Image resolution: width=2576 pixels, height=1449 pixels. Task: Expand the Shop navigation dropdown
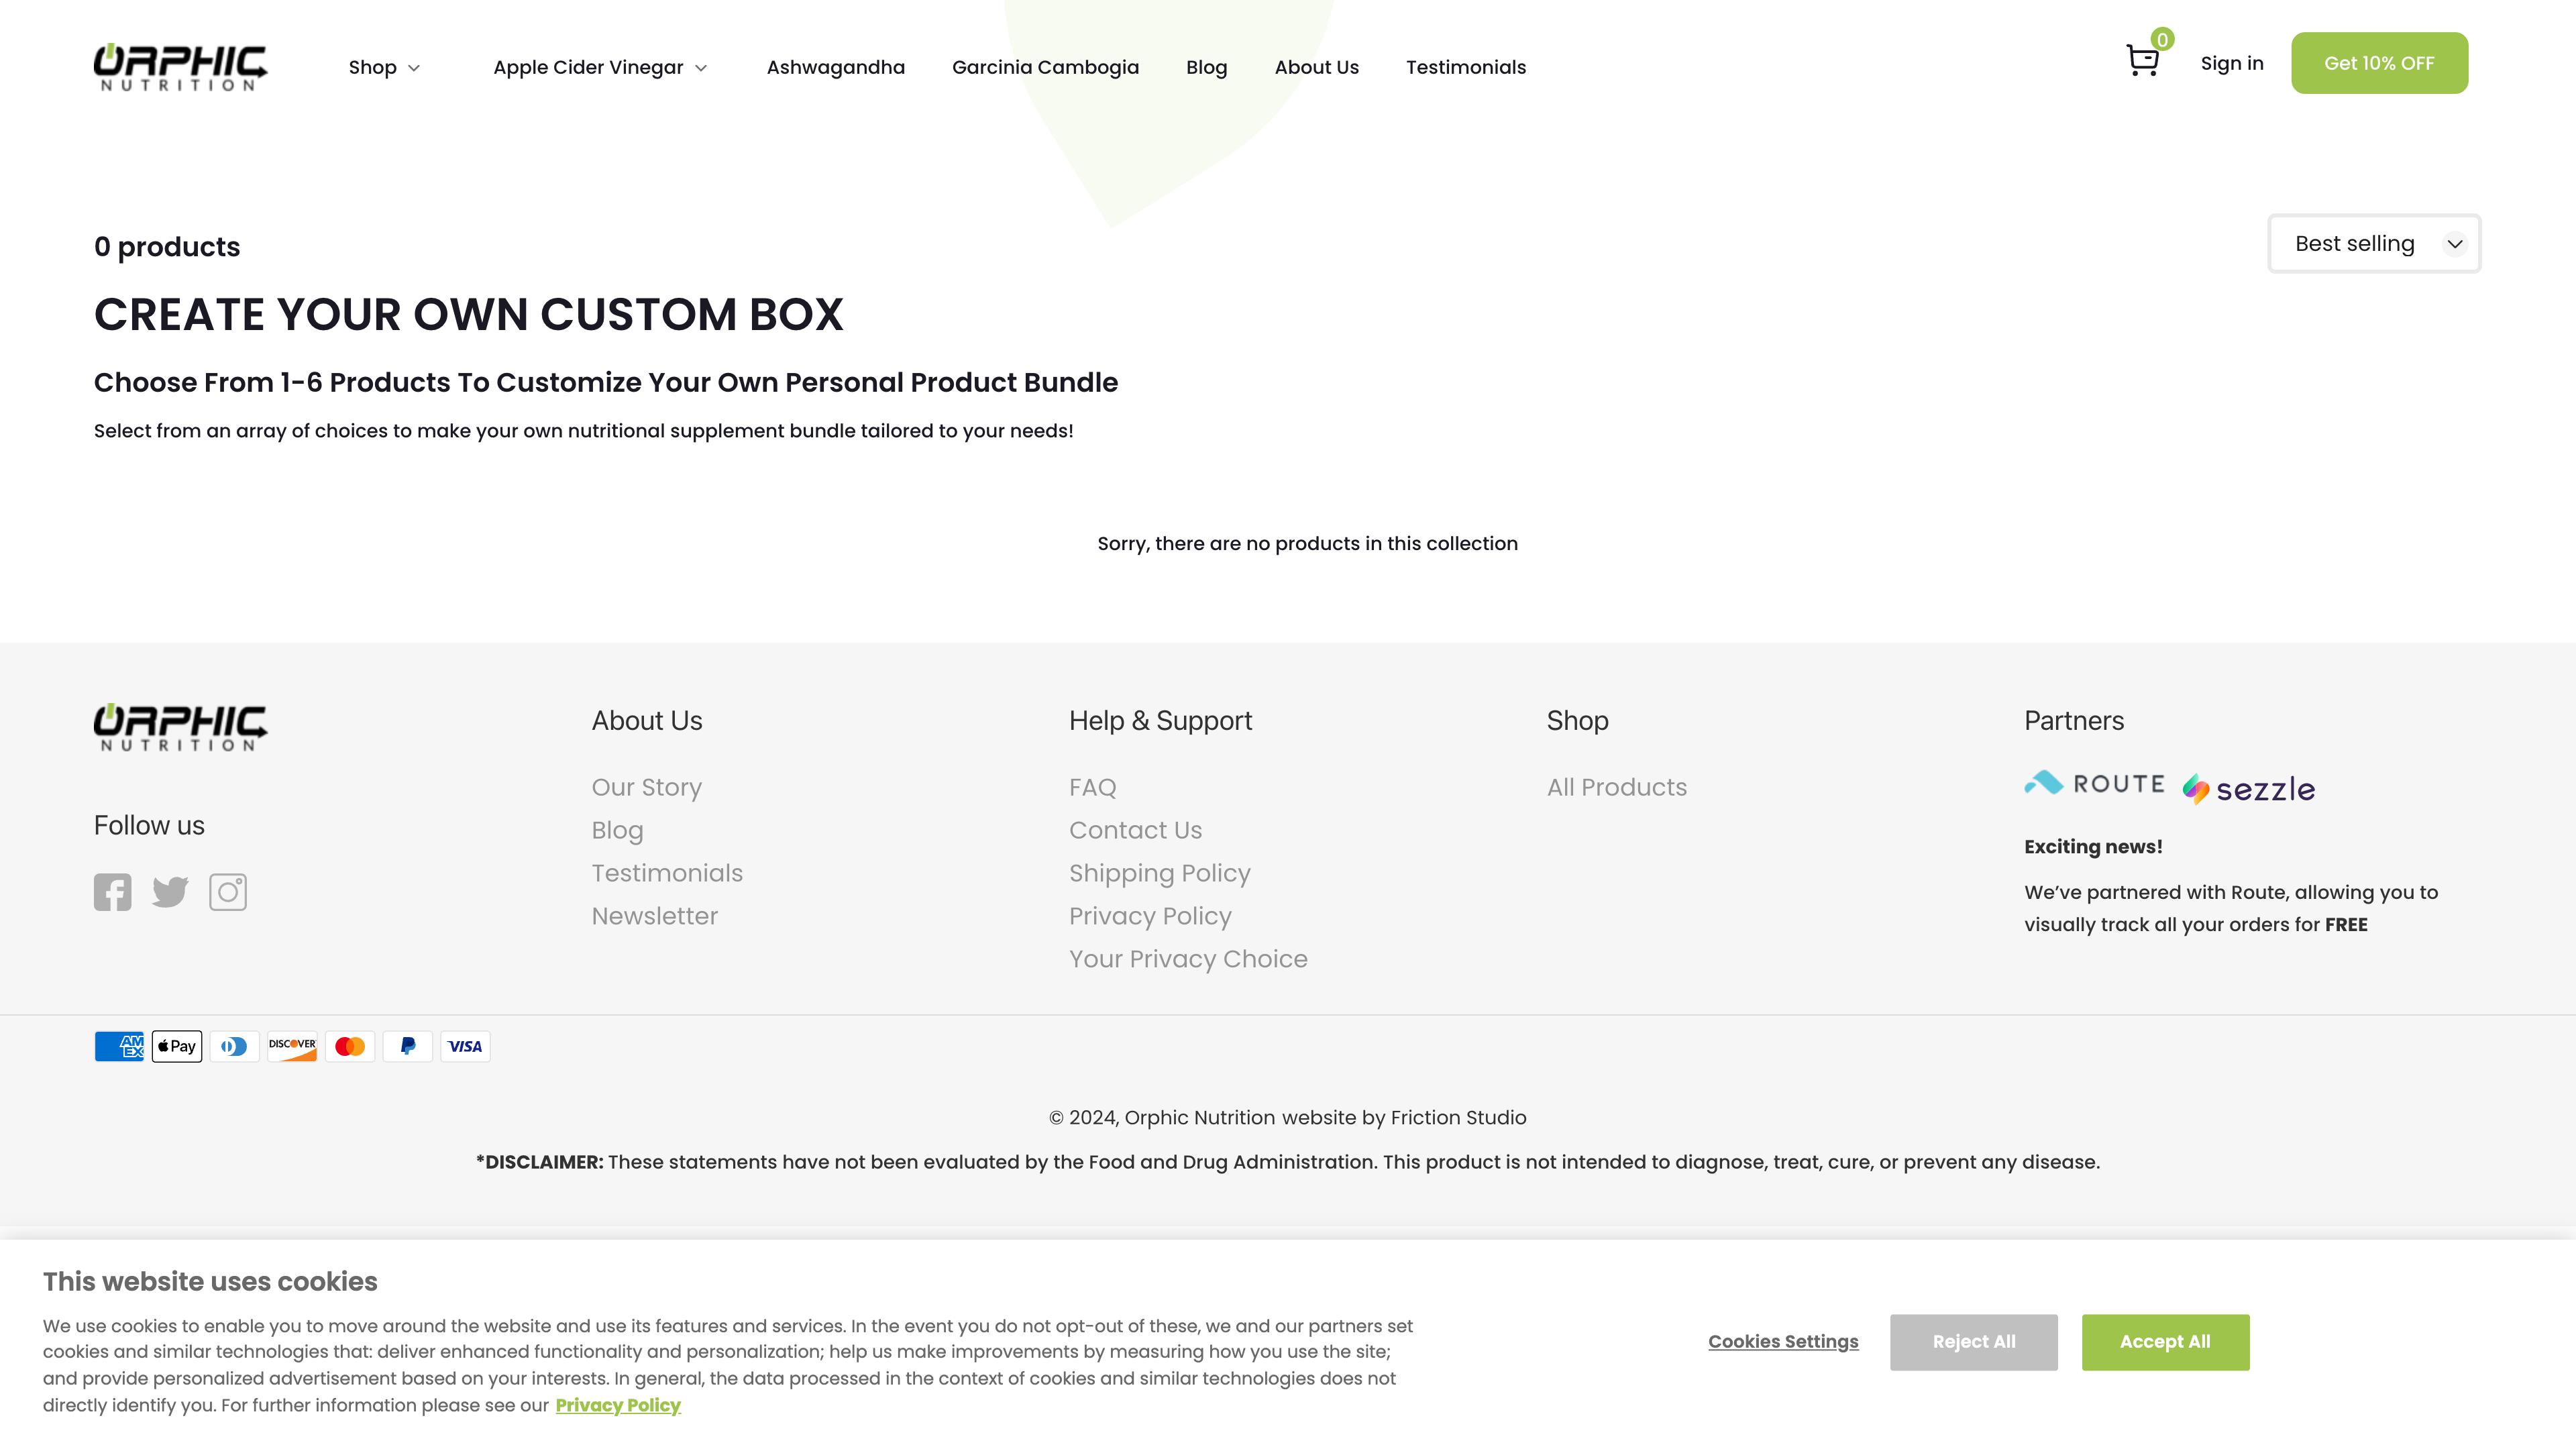385,67
